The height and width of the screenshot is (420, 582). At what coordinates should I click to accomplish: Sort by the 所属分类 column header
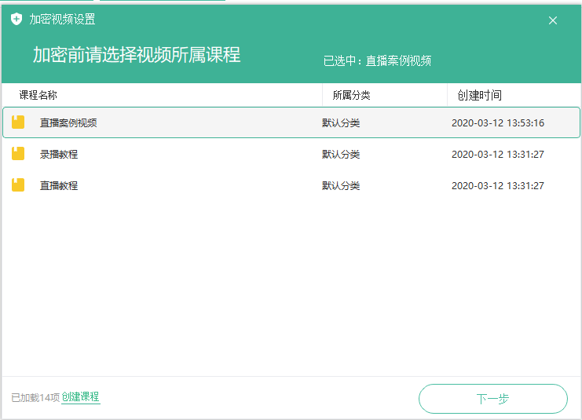coord(351,95)
